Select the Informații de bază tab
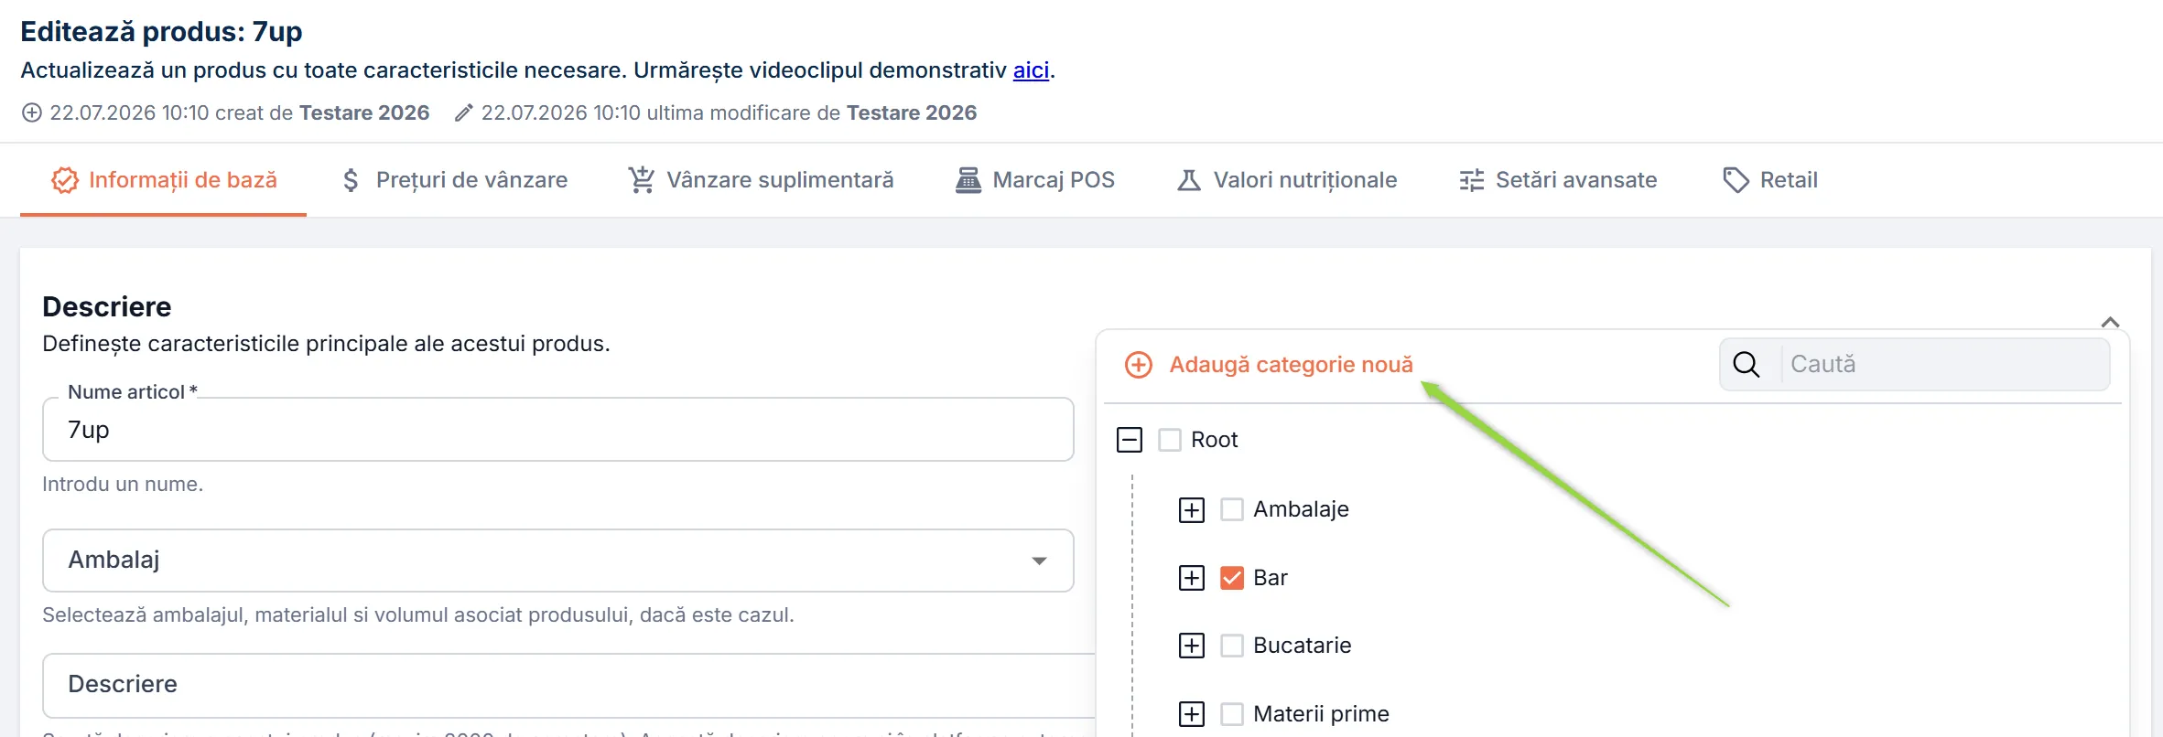The height and width of the screenshot is (737, 2163). click(164, 180)
